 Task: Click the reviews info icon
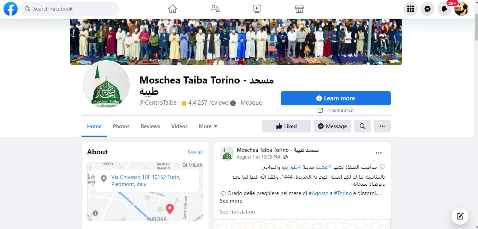tap(233, 103)
